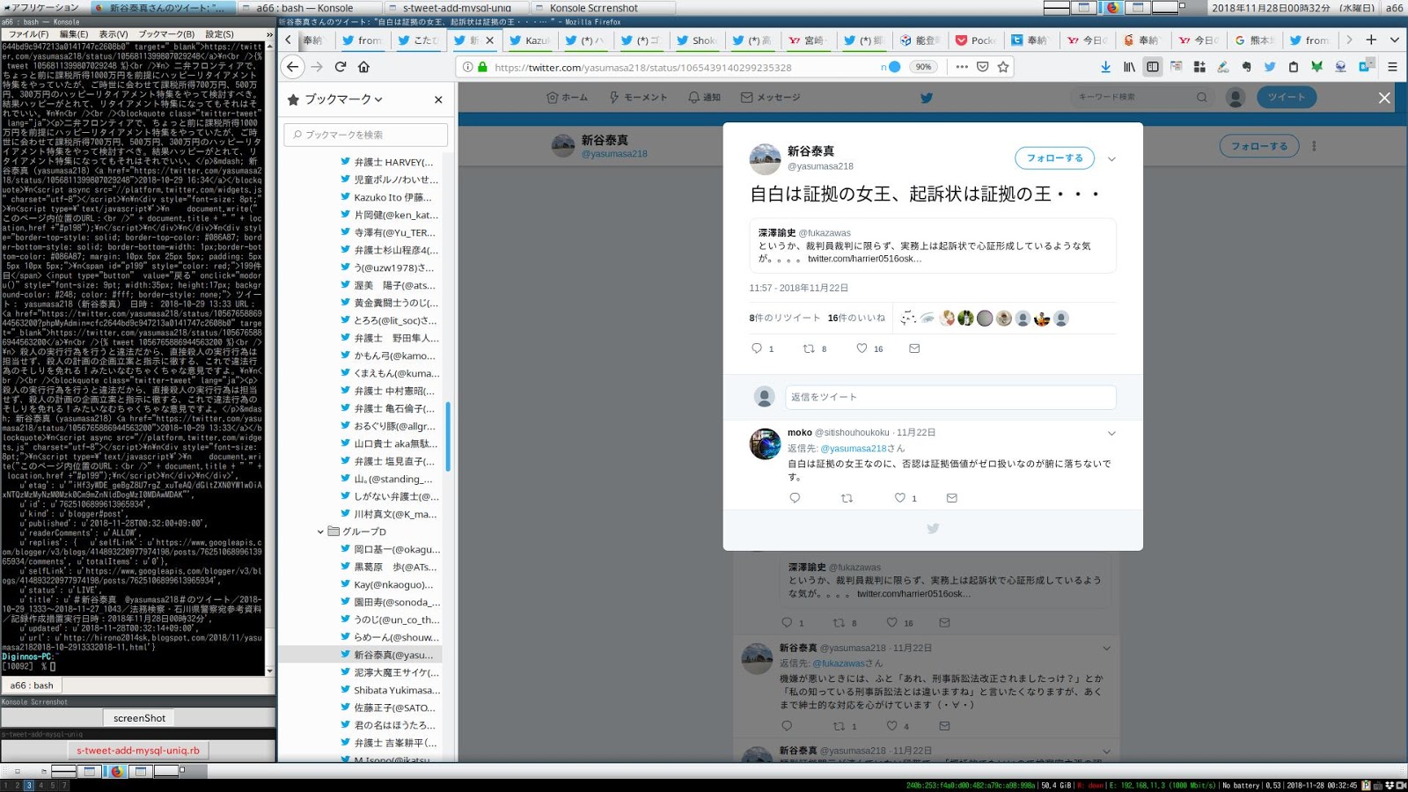Click the Twitter bird extension icon in toolbar
This screenshot has width=1408, height=792.
[1270, 67]
